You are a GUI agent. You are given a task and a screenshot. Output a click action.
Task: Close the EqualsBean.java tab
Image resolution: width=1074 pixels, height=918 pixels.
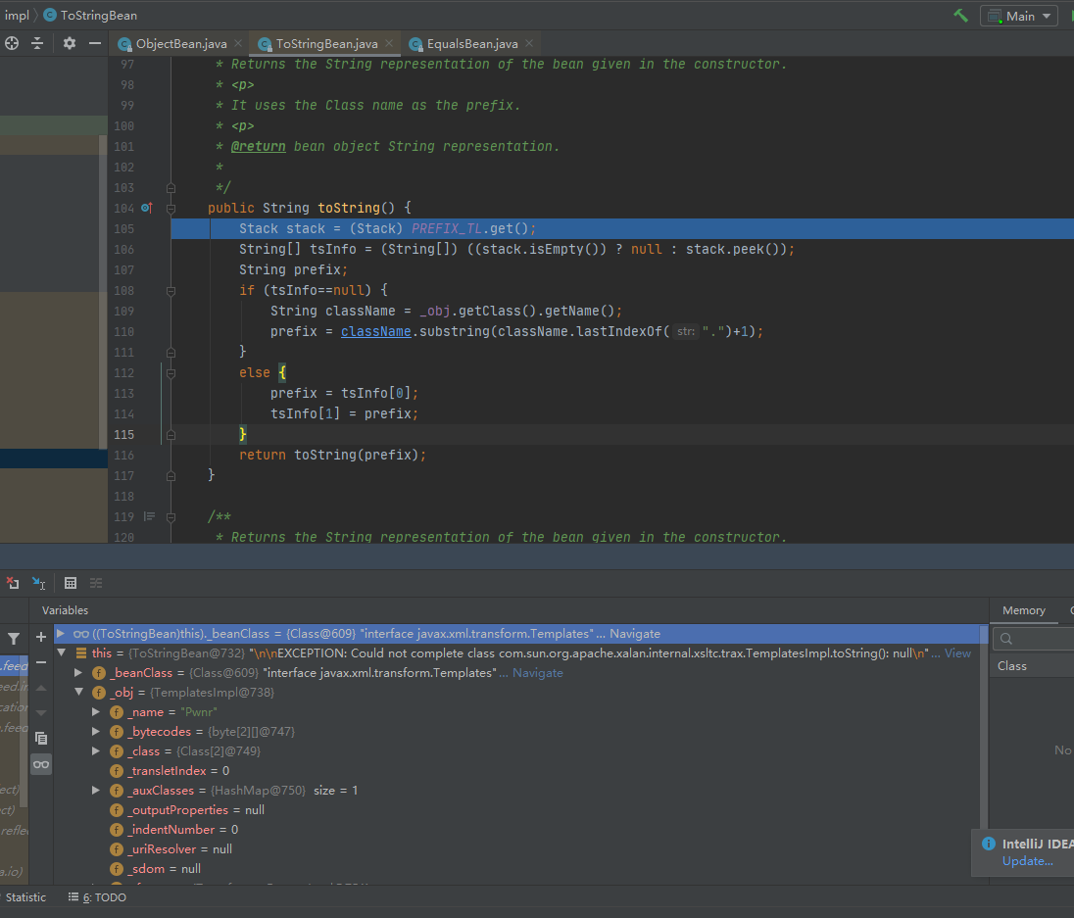[x=529, y=43]
